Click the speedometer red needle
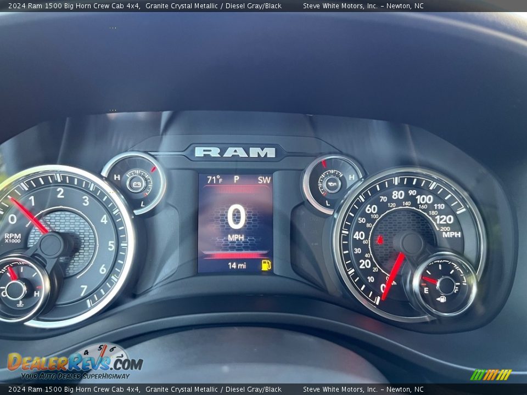The width and height of the screenshot is (527, 395). pyautogui.click(x=393, y=276)
